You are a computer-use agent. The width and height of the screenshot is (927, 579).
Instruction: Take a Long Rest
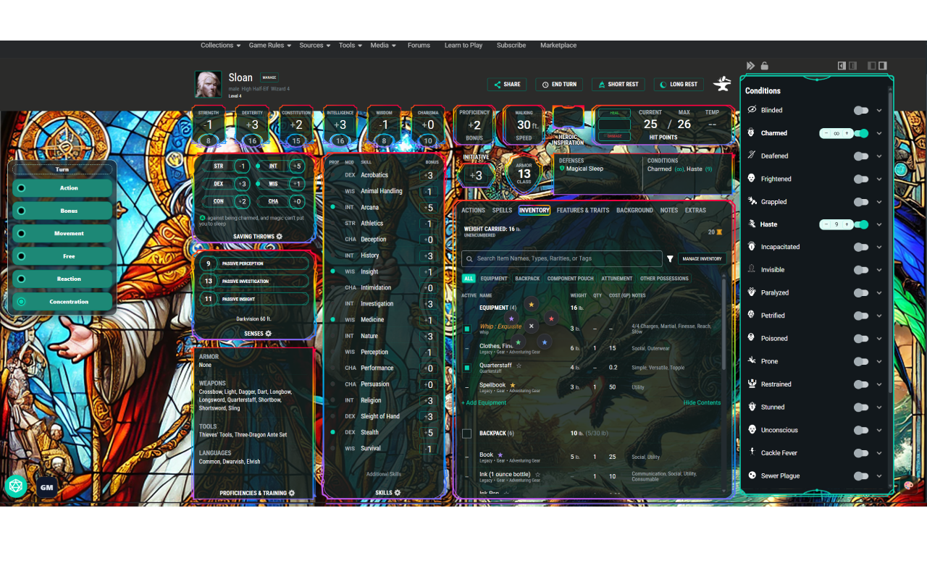pyautogui.click(x=679, y=84)
